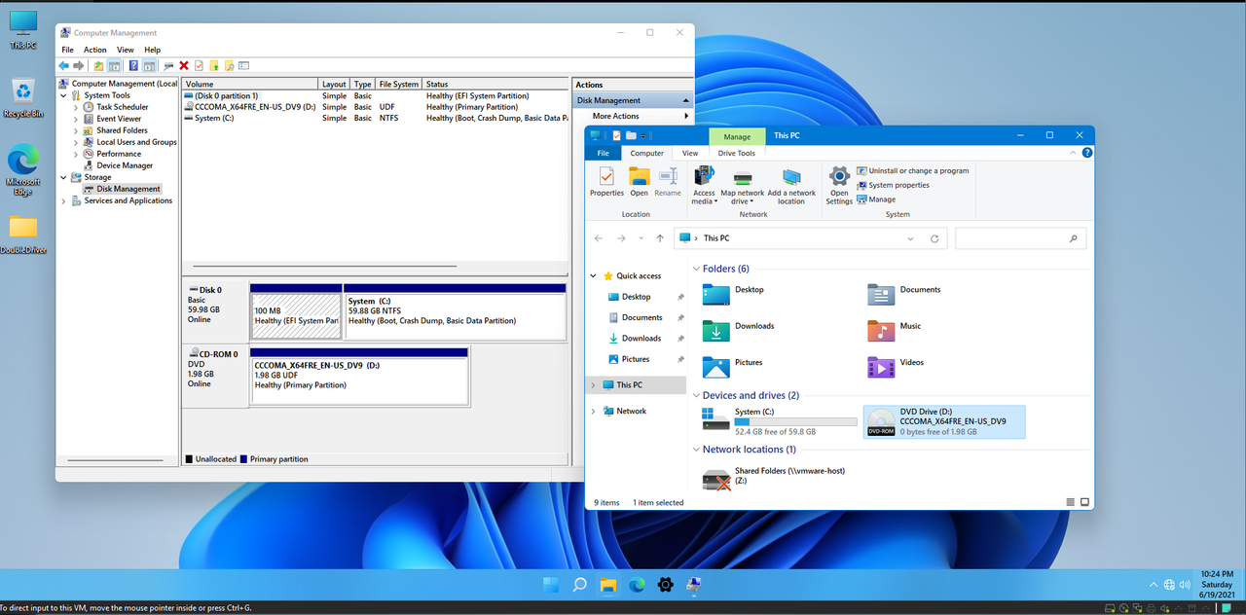Toggle the Show/Hide Console Tree toolbar button
The width and height of the screenshot is (1246, 615).
tap(114, 65)
